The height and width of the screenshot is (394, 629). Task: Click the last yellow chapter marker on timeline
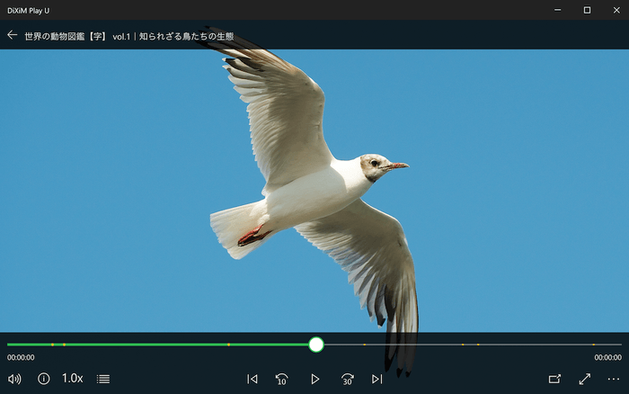[593, 345]
